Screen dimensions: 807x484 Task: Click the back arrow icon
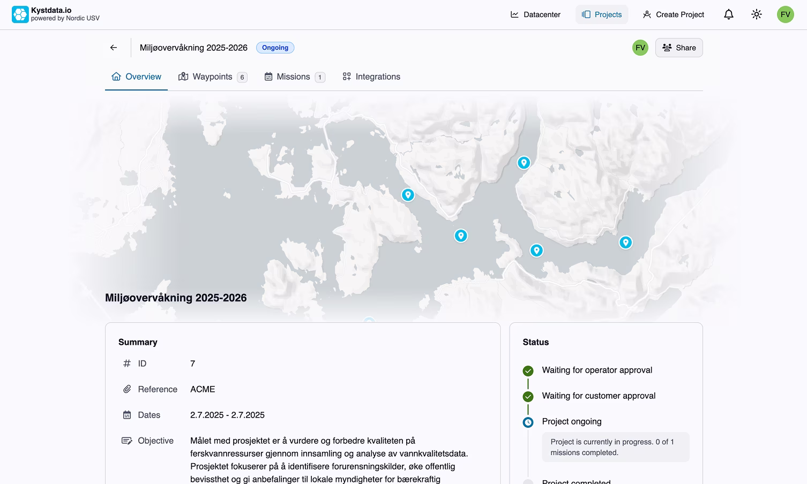[114, 48]
